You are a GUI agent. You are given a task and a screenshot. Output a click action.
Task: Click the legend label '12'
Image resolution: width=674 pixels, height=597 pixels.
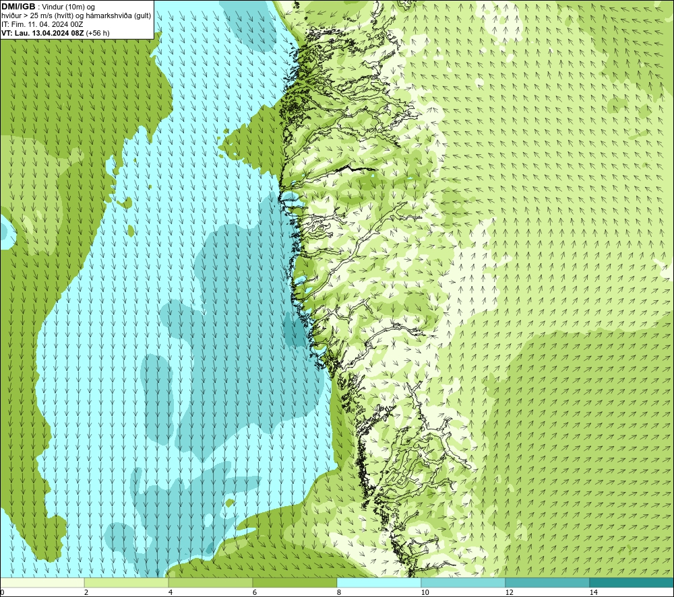(x=509, y=593)
